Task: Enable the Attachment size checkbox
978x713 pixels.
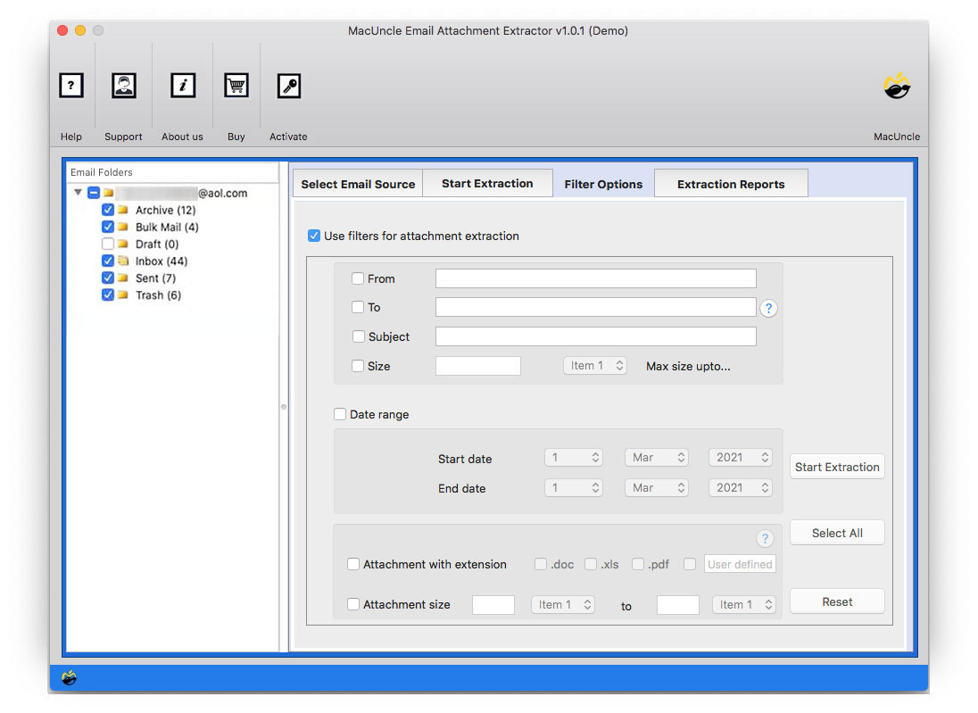Action: click(353, 604)
